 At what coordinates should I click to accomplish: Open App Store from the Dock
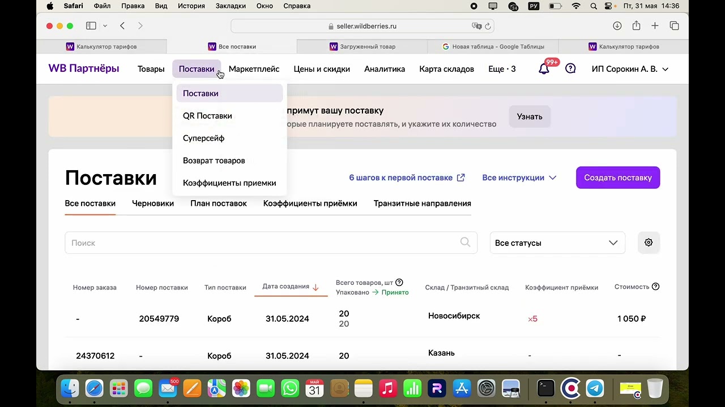coord(462,388)
